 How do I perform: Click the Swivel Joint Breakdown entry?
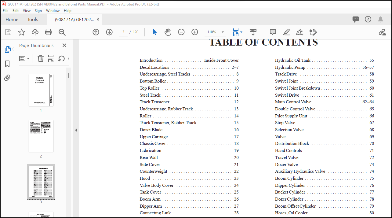click(x=324, y=88)
